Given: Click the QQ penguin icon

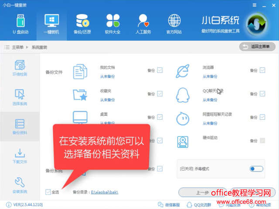Looking at the screenshot, I should click(183, 95).
